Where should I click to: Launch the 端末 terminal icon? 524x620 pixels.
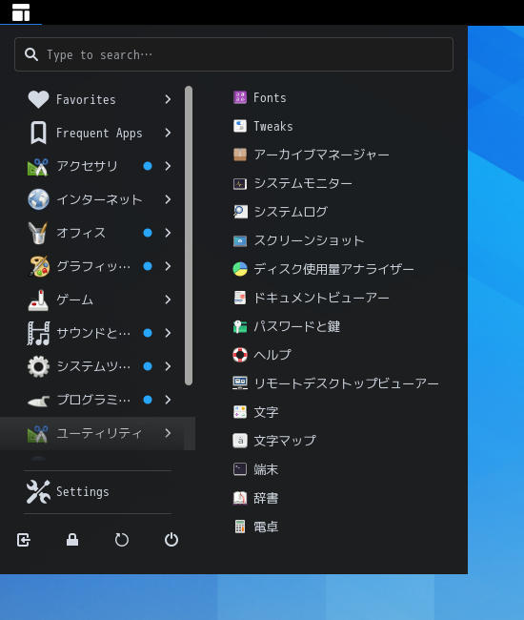[x=240, y=469]
